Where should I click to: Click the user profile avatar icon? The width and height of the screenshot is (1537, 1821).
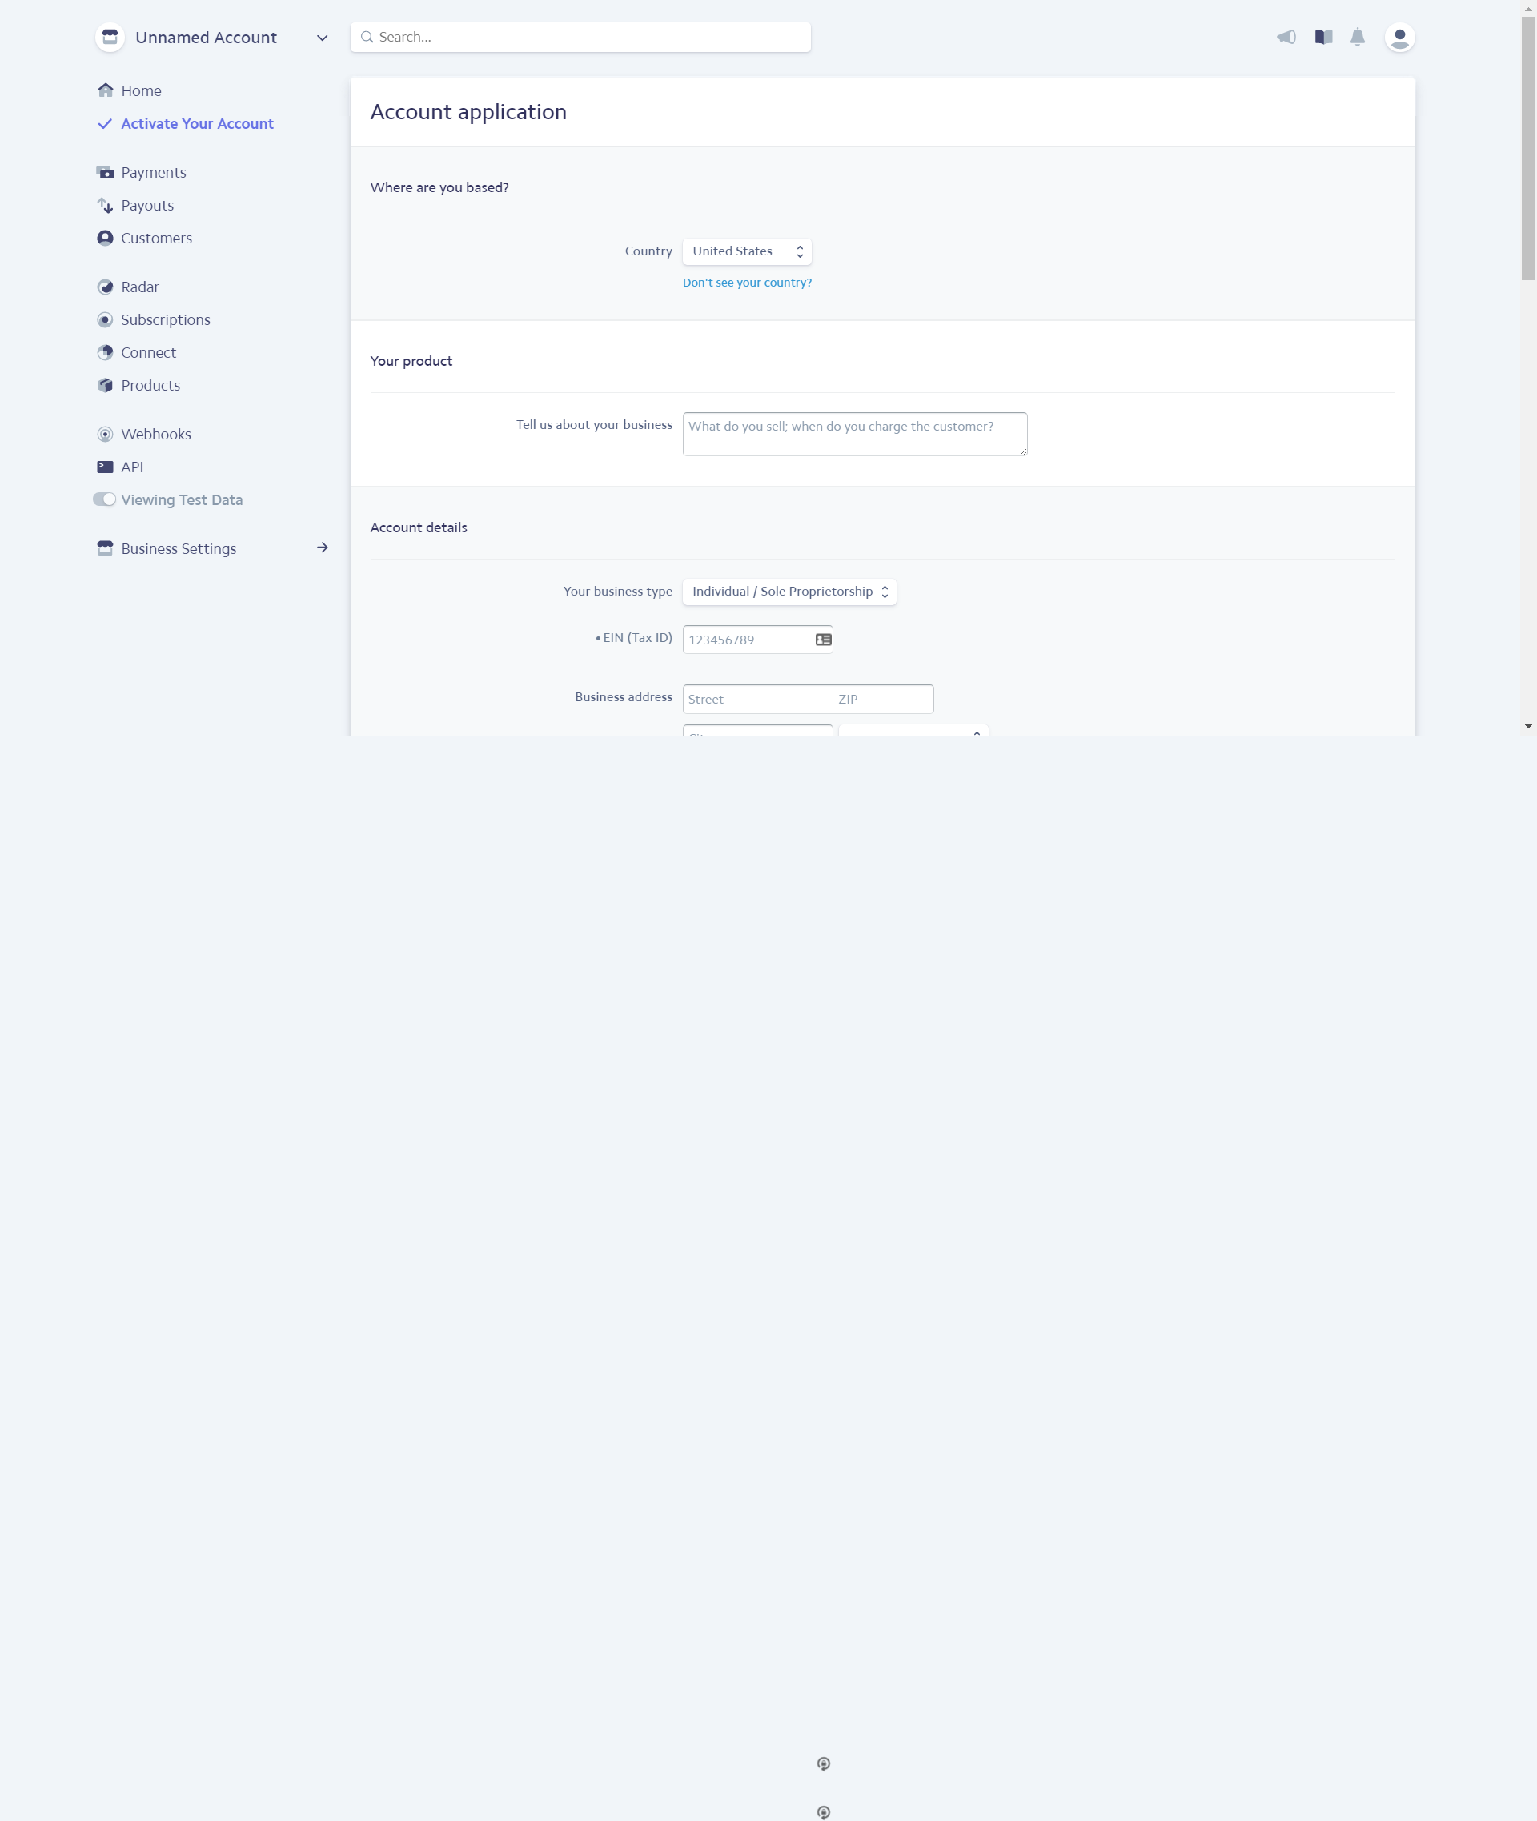click(x=1399, y=38)
